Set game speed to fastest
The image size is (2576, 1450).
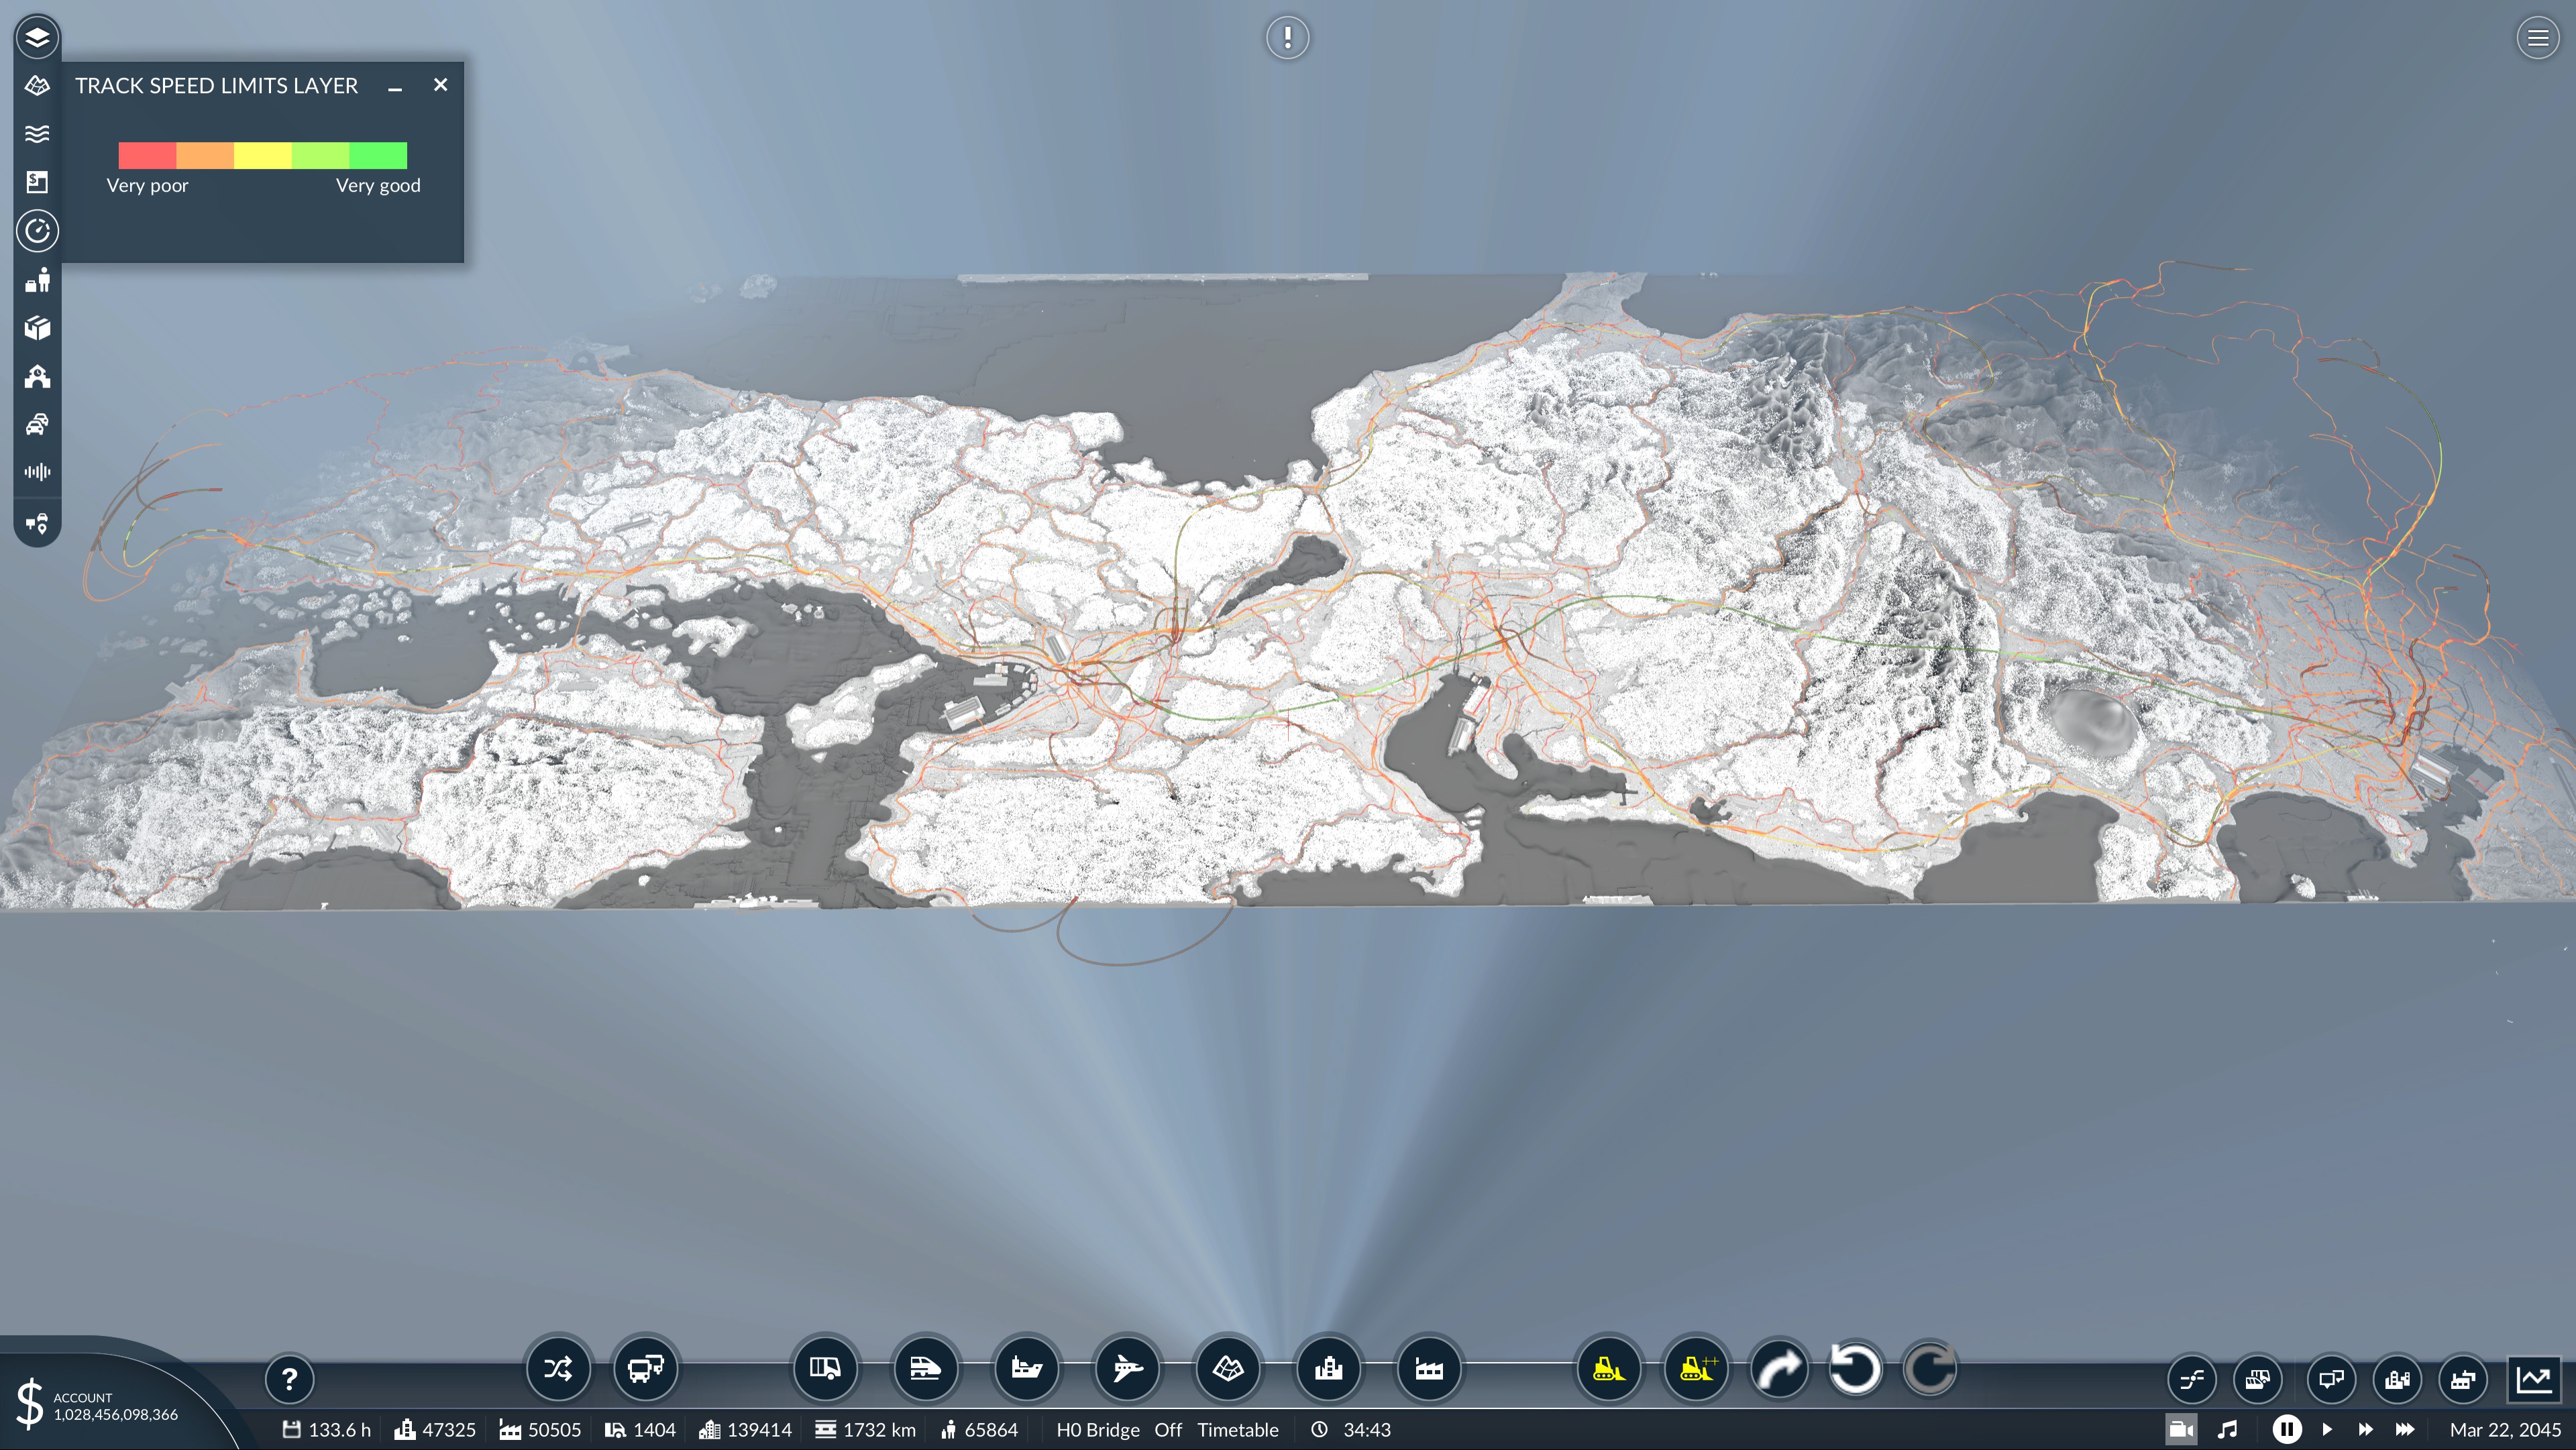[x=2404, y=1430]
